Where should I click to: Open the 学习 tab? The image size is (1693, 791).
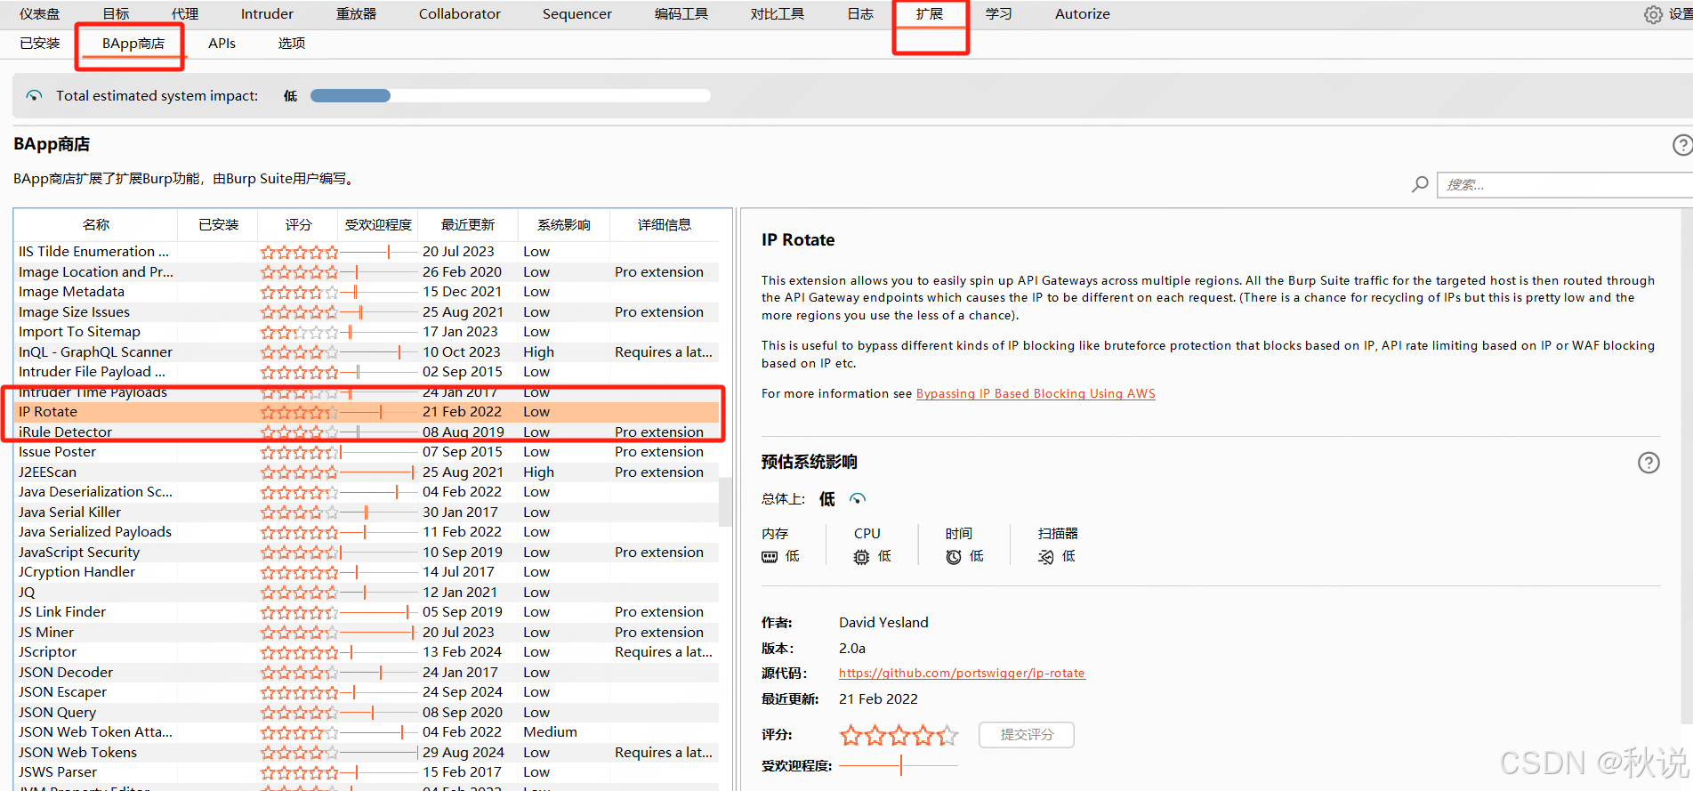click(x=999, y=14)
